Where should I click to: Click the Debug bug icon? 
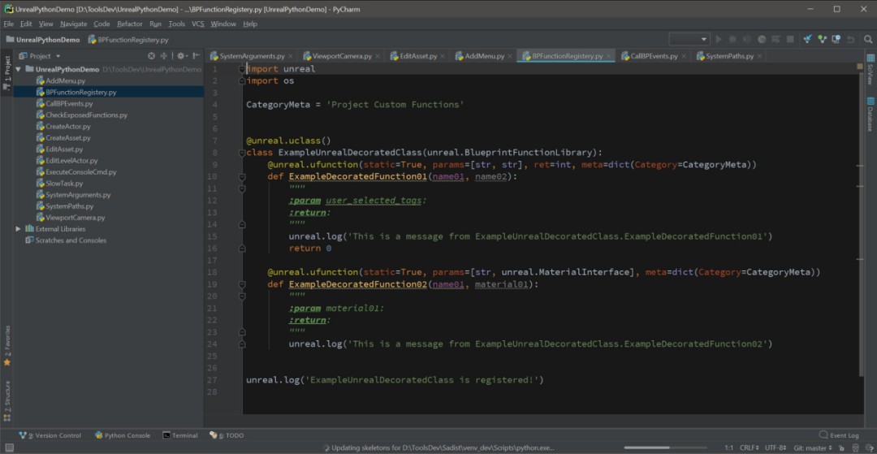pyautogui.click(x=732, y=39)
